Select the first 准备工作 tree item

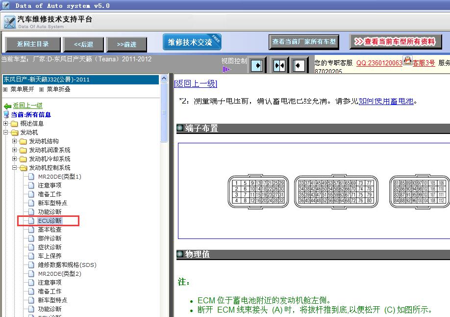50,194
